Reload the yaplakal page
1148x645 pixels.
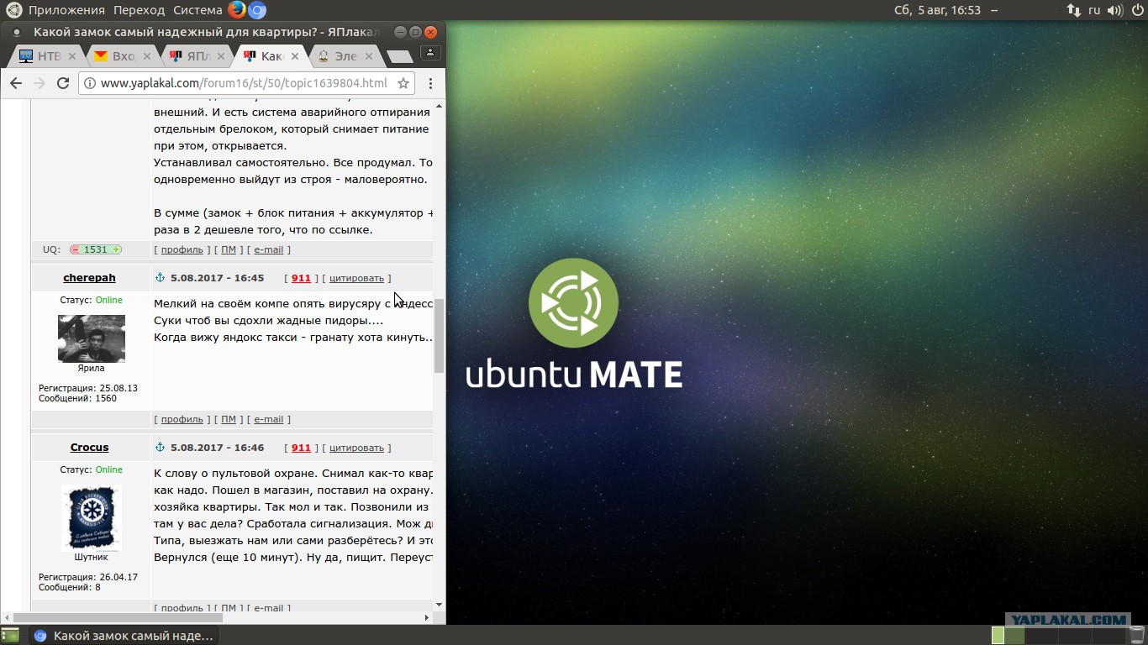coord(62,83)
